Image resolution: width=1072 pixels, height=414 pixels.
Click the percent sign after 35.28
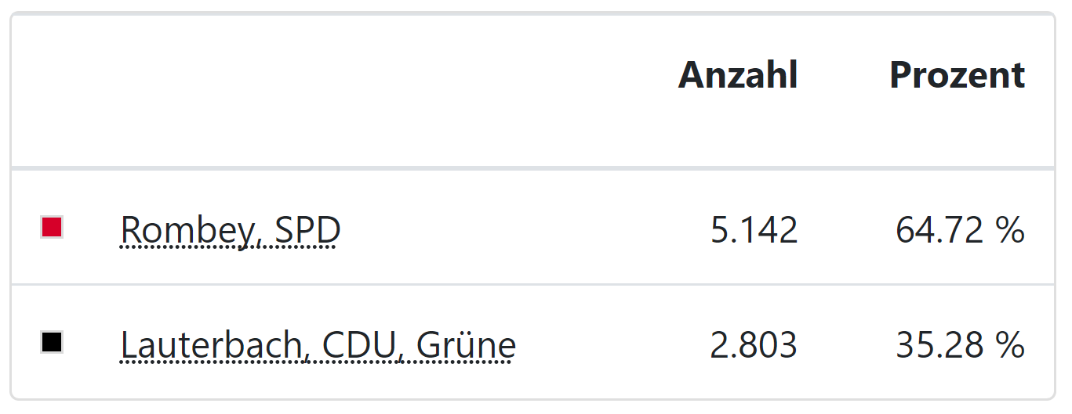[x=1010, y=345]
